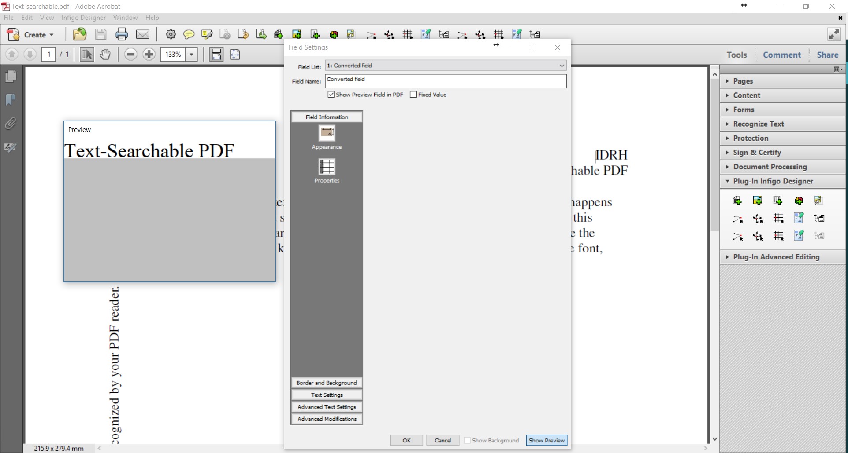This screenshot has width=848, height=453.
Task: Open the Attachments paperclip panel
Action: point(11,124)
